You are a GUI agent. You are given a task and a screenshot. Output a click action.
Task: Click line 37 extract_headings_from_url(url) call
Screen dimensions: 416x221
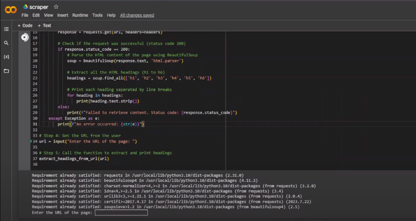(74, 159)
